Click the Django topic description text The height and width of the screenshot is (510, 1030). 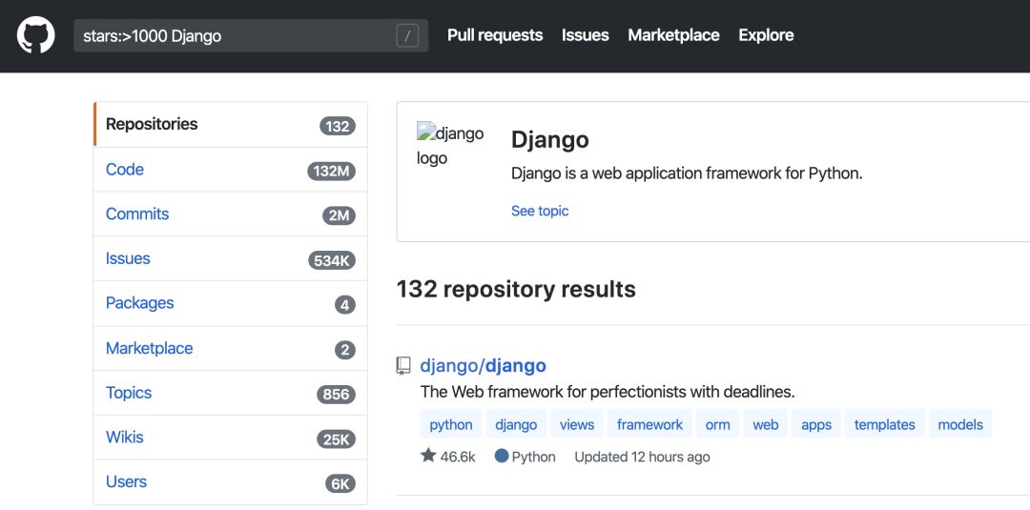[x=687, y=173]
